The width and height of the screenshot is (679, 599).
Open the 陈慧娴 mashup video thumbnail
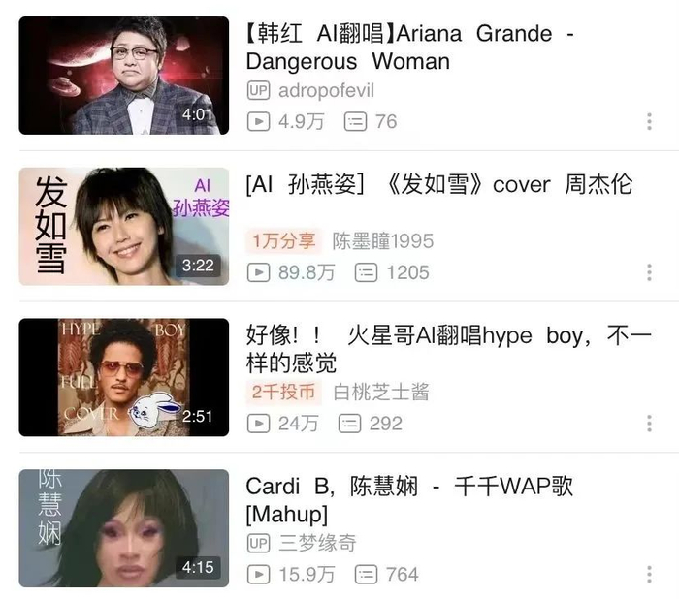tap(124, 528)
